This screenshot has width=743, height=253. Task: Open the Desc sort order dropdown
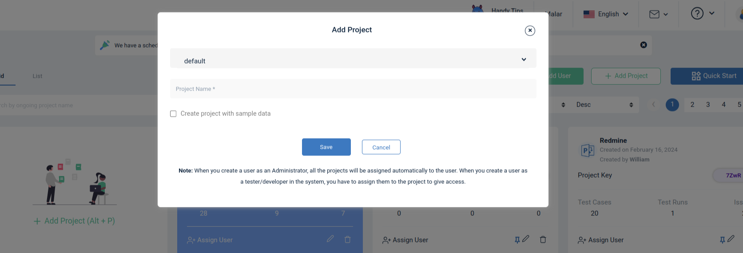[x=604, y=105]
